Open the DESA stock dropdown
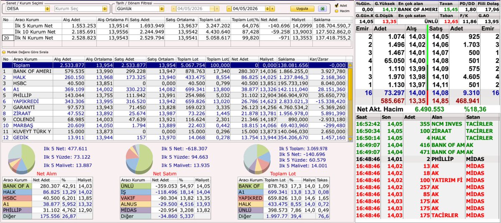Screen dimensions: 501x223 48,9
